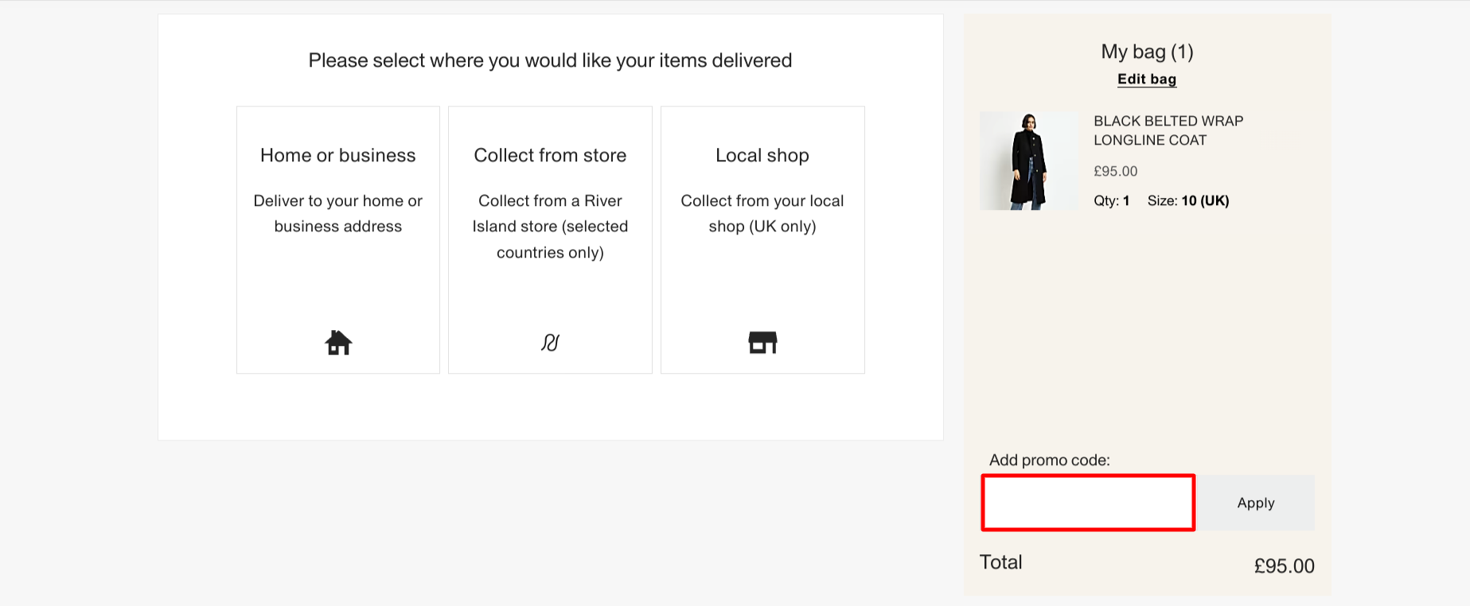
Task: Click the Qty: 1 quantity label
Action: click(x=1111, y=200)
